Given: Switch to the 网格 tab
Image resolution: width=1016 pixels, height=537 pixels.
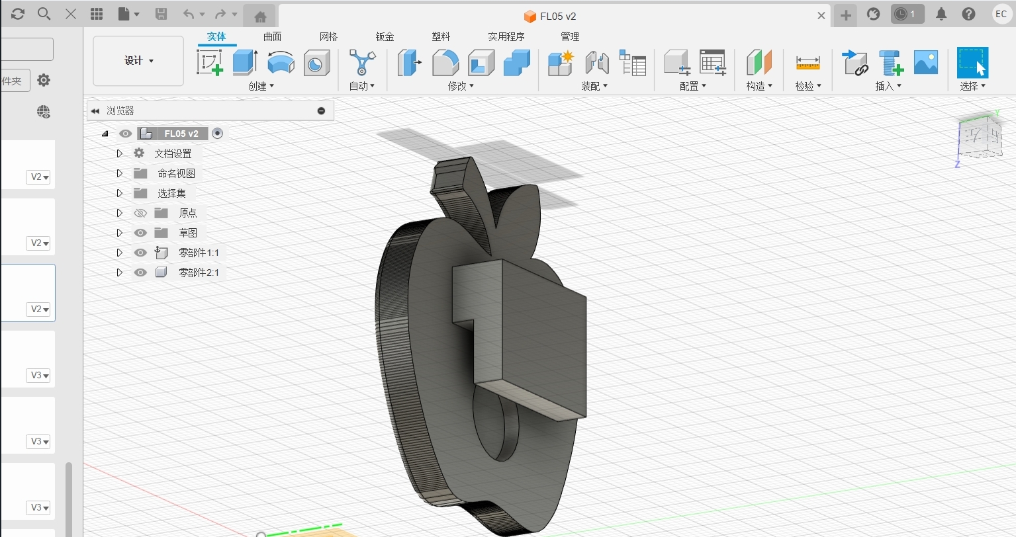Looking at the screenshot, I should coord(328,36).
